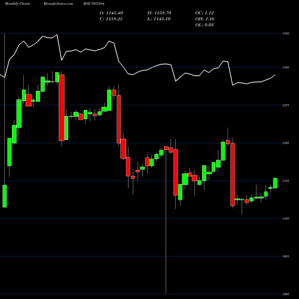
Task: Click the lowest price axis label at bottom
Action: pyautogui.click(x=286, y=294)
